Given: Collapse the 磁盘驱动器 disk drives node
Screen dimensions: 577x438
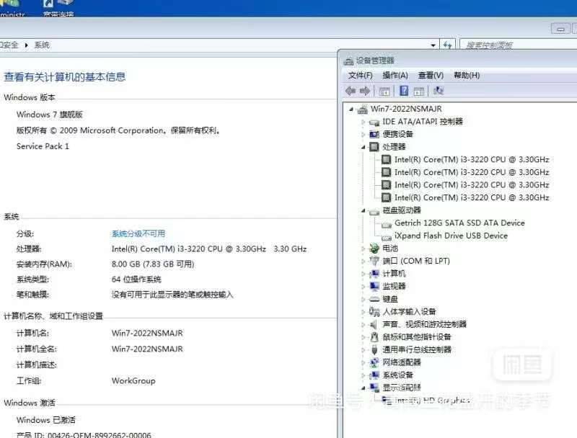Looking at the screenshot, I should [364, 211].
